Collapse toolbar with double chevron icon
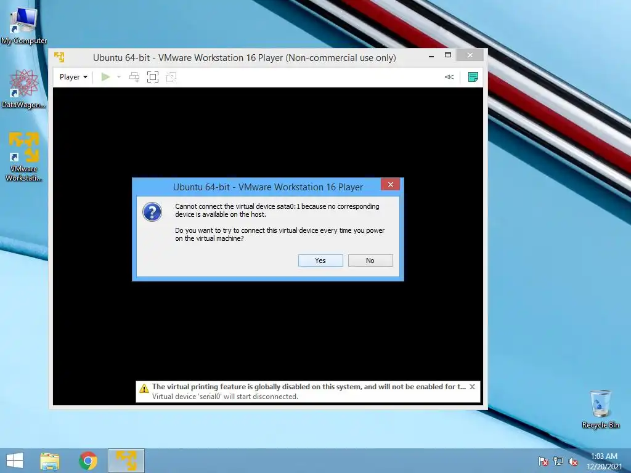This screenshot has height=473, width=631. [x=449, y=77]
